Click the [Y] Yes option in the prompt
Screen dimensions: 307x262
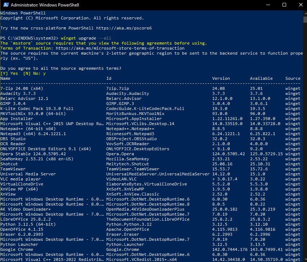(x=9, y=73)
